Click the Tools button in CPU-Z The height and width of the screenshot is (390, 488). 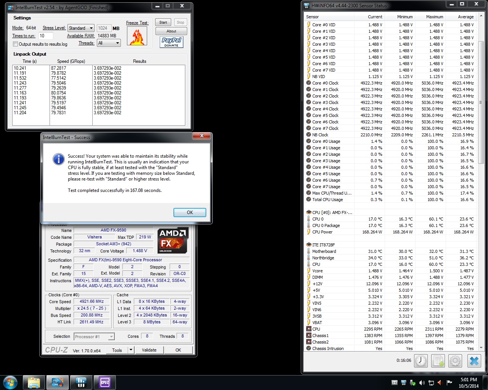click(117, 350)
